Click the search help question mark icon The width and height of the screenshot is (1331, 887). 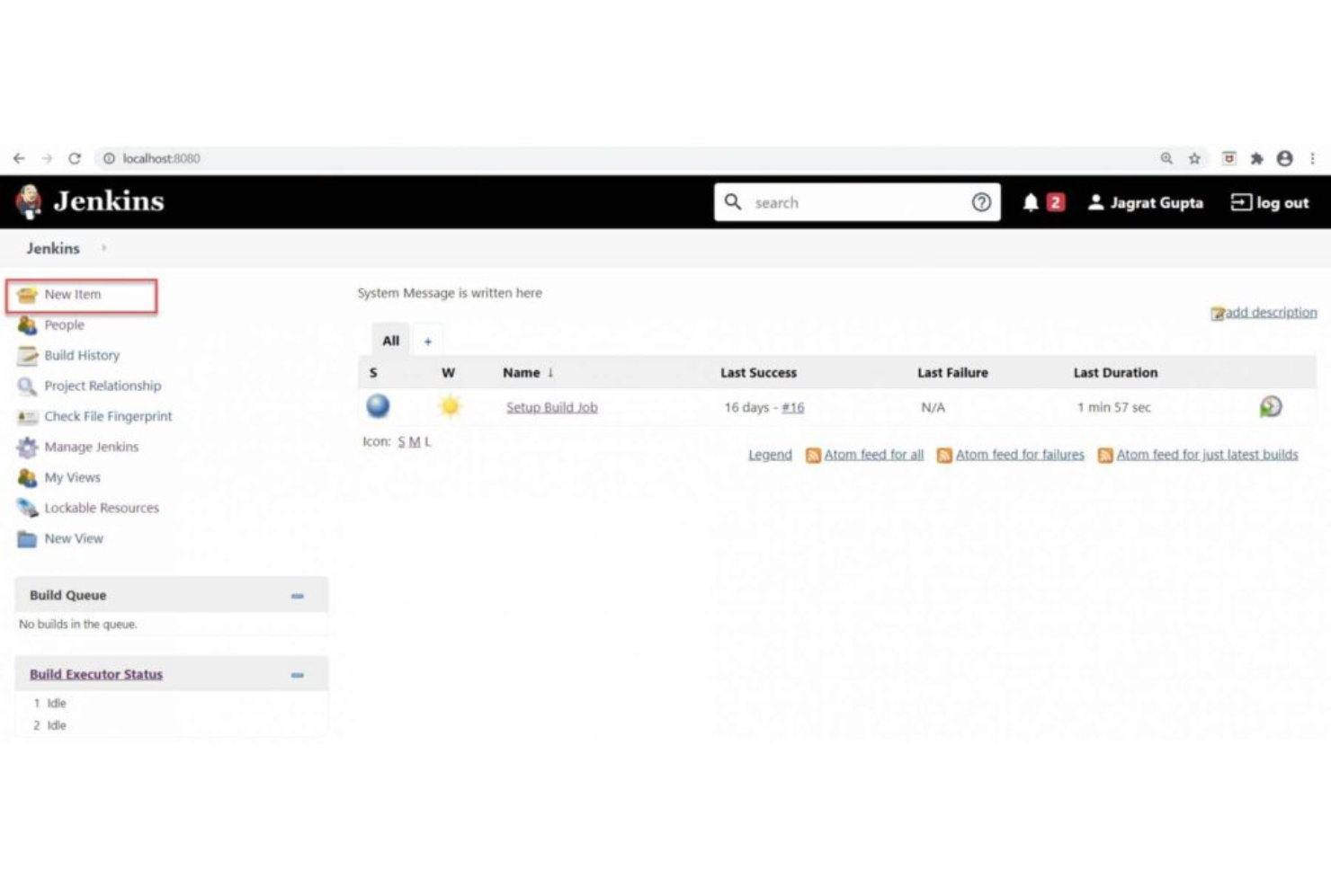coord(981,202)
